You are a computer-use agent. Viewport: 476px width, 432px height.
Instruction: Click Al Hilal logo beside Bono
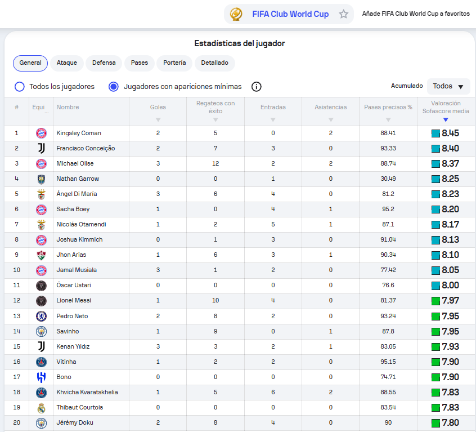[41, 377]
